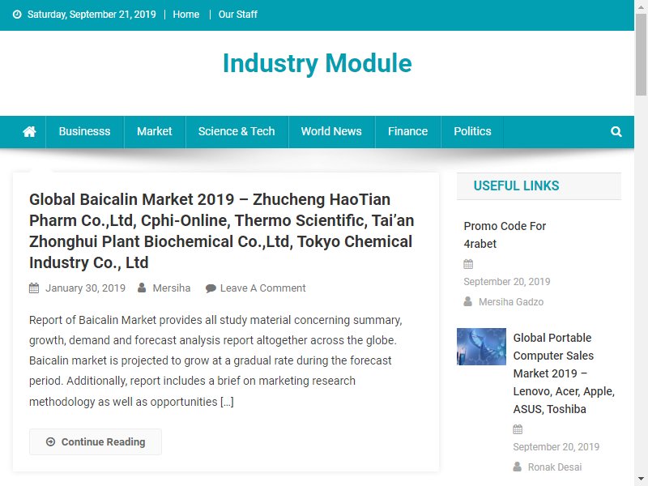This screenshot has width=648, height=486.
Task: Click speech bubble icon before Leave A Comment
Action: tap(211, 288)
